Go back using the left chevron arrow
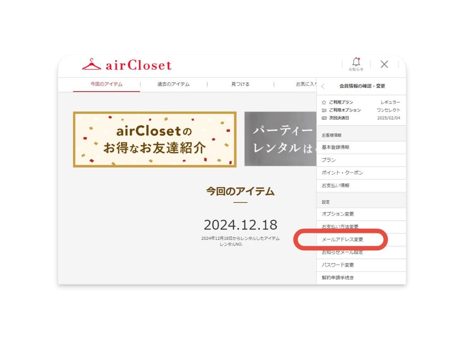 [x=323, y=86]
